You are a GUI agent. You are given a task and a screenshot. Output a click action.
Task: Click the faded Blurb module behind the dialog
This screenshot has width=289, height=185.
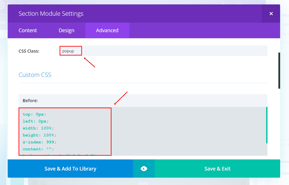pyautogui.click(x=143, y=183)
